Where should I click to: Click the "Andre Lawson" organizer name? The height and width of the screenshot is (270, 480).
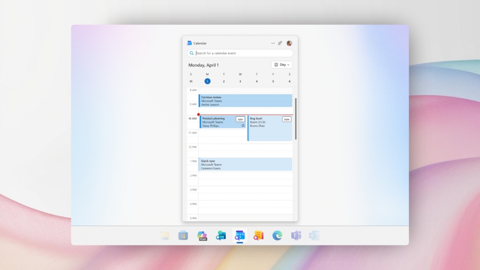click(210, 105)
